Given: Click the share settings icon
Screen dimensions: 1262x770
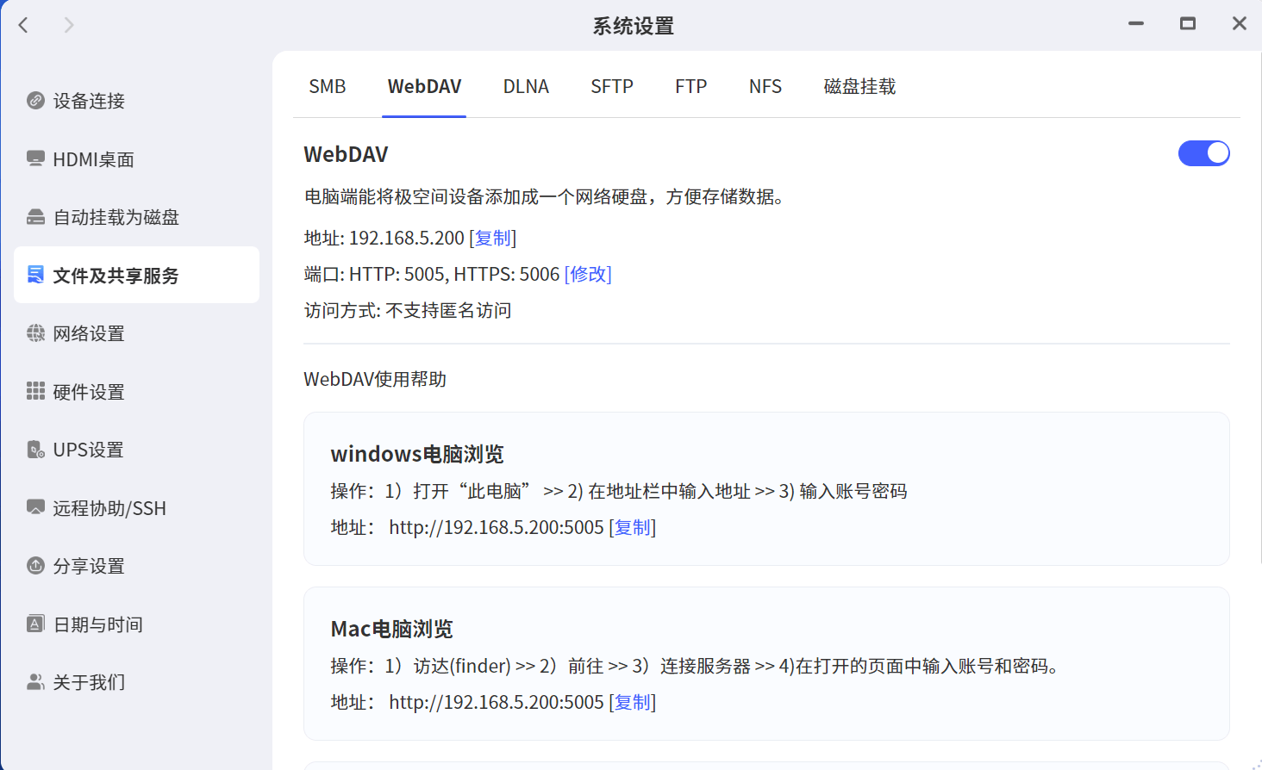Looking at the screenshot, I should pos(35,566).
